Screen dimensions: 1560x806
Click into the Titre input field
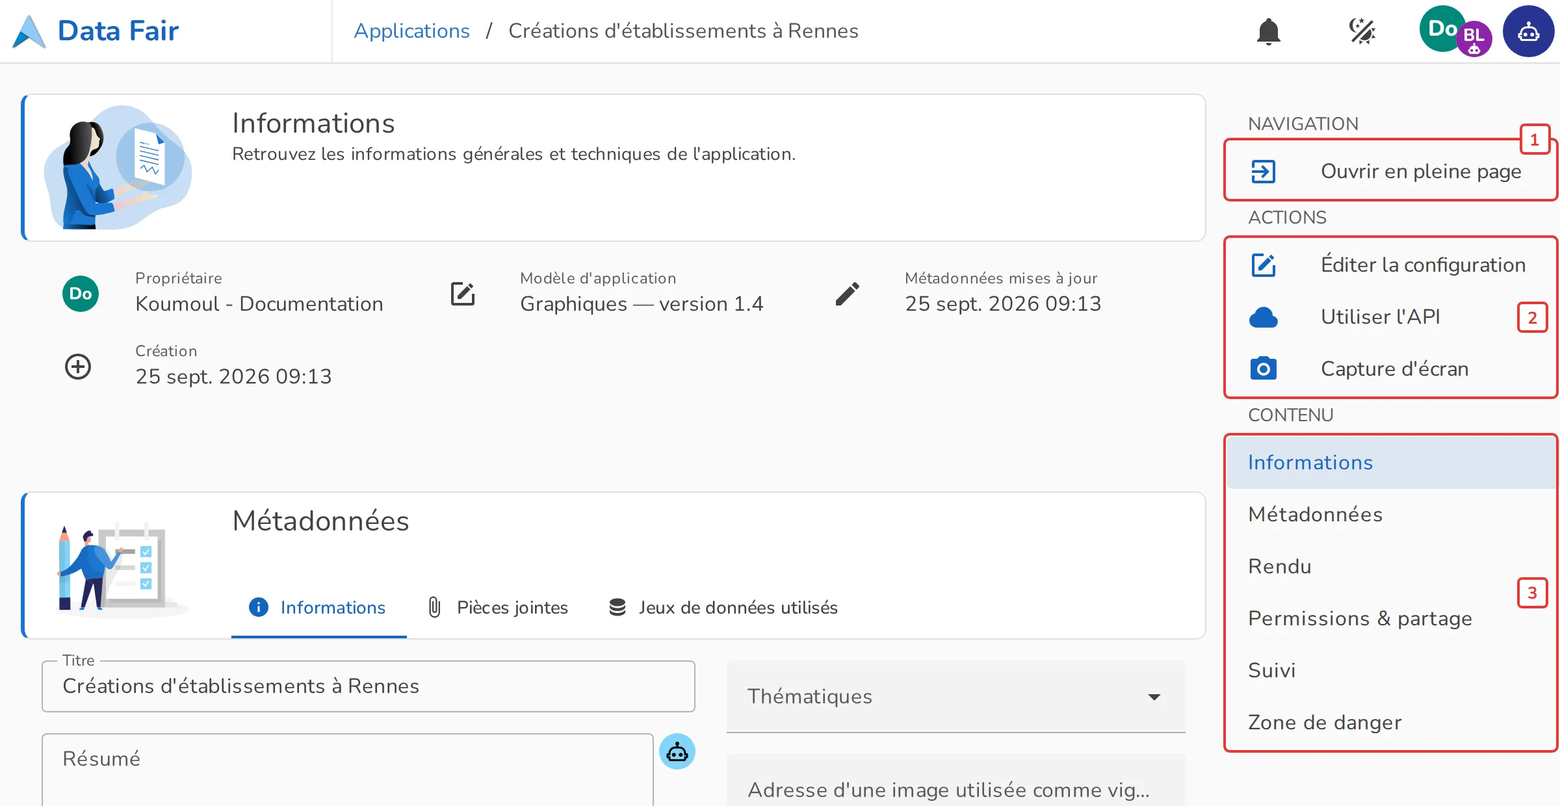(369, 686)
